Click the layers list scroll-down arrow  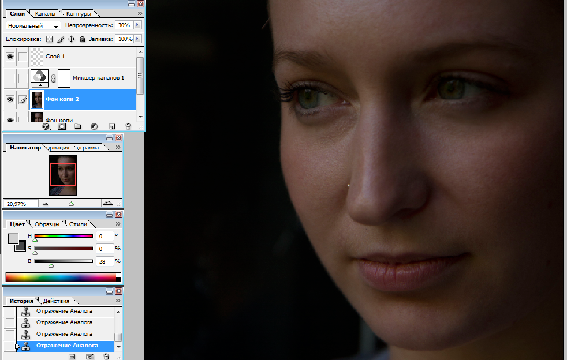pyautogui.click(x=140, y=117)
